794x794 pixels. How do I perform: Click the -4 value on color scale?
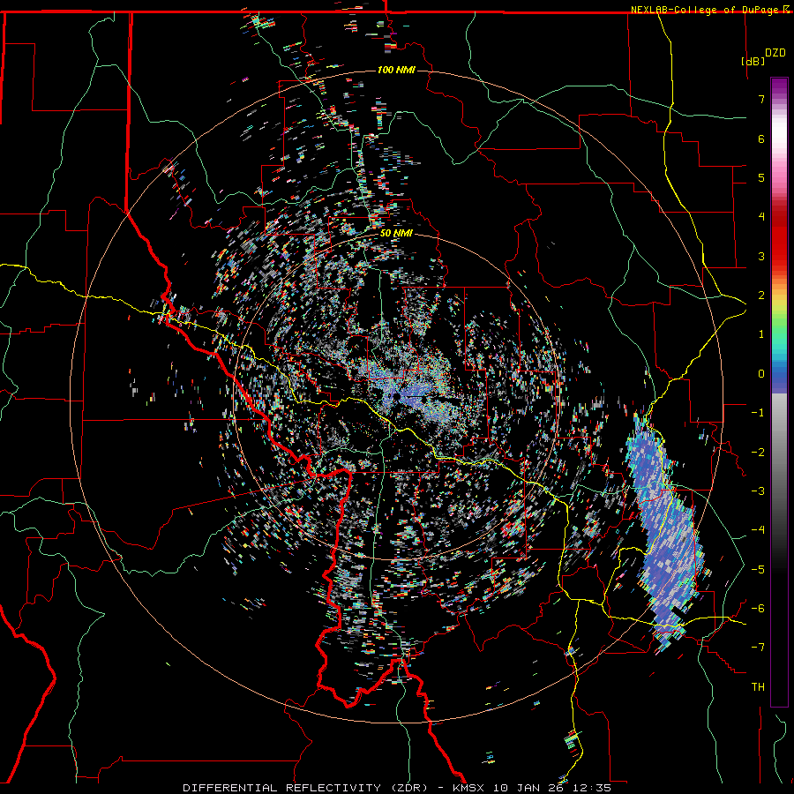pos(758,530)
